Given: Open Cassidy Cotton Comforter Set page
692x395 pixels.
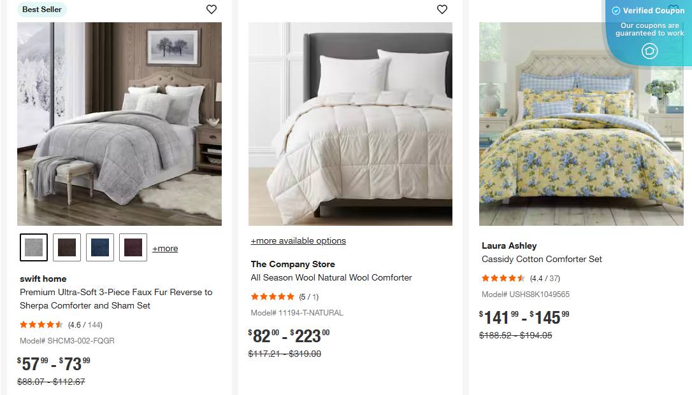Looking at the screenshot, I should [542, 259].
